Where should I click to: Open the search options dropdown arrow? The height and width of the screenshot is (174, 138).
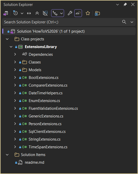coord(132,22)
